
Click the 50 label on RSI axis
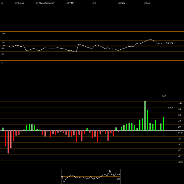tap(3, 48)
